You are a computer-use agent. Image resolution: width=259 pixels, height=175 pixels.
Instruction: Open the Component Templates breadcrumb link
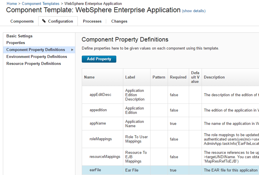coord(41,4)
